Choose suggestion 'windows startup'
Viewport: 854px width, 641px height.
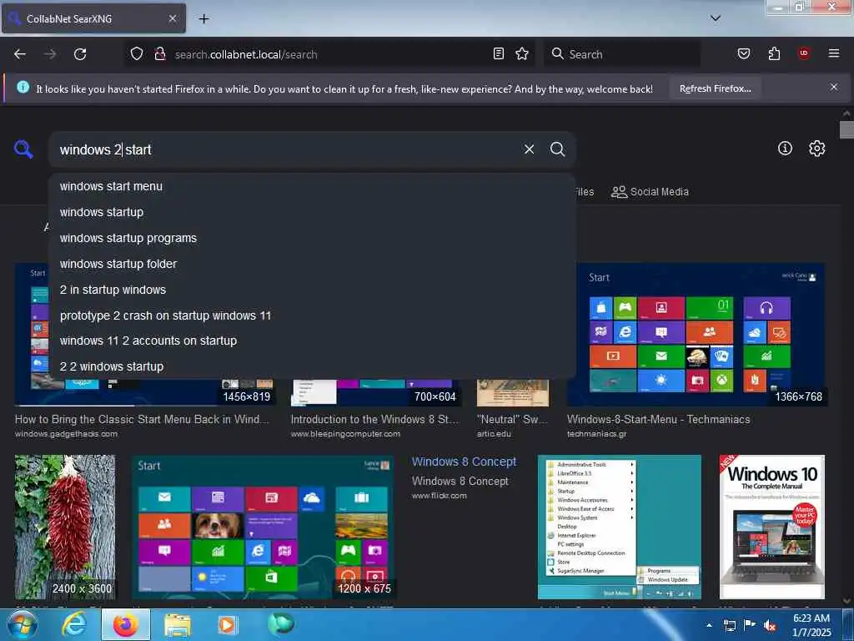coord(312,212)
